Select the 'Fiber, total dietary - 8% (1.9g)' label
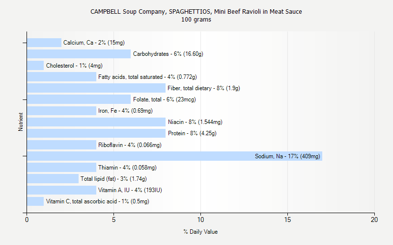Image resolution: width=393 pixels, height=245 pixels. point(204,88)
